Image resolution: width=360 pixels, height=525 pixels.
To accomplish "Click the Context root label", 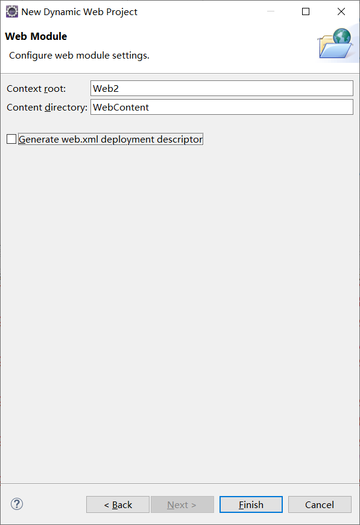I will point(36,89).
